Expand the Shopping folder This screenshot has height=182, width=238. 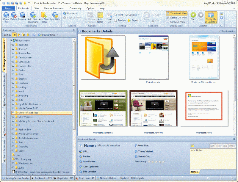click(13, 147)
